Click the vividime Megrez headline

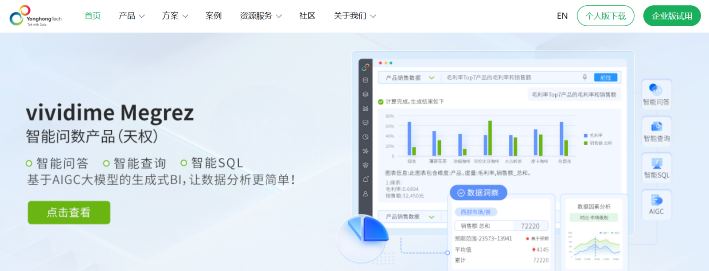click(110, 113)
